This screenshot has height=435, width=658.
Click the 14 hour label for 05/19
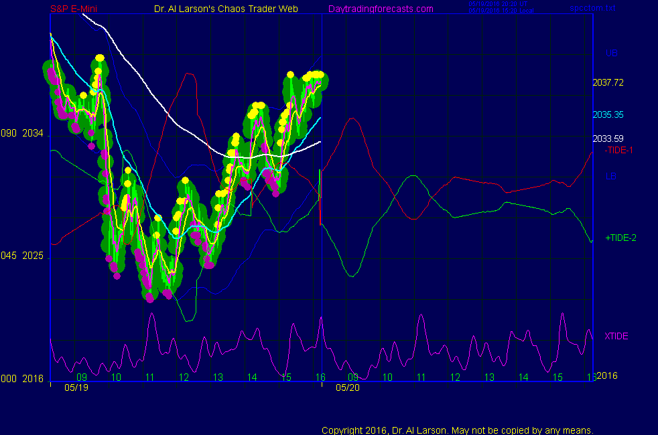tap(252, 377)
